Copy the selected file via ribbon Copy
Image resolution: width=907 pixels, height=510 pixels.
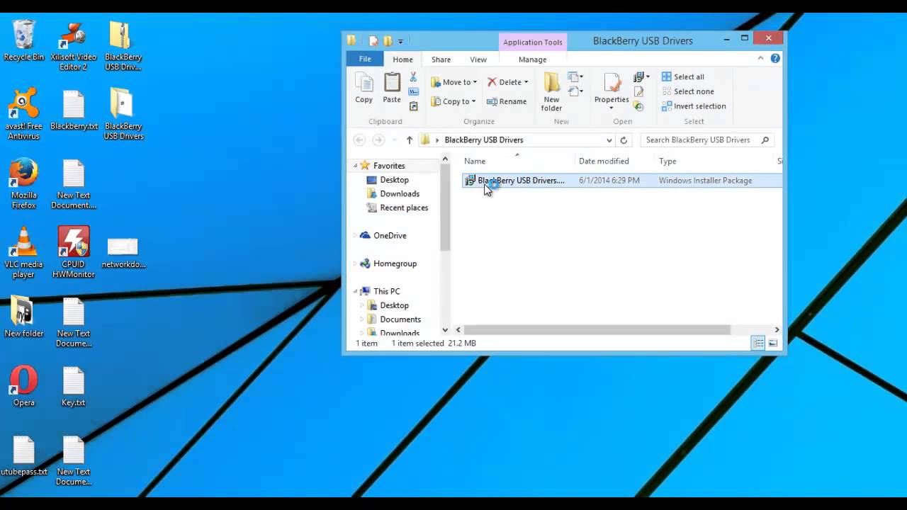[364, 89]
